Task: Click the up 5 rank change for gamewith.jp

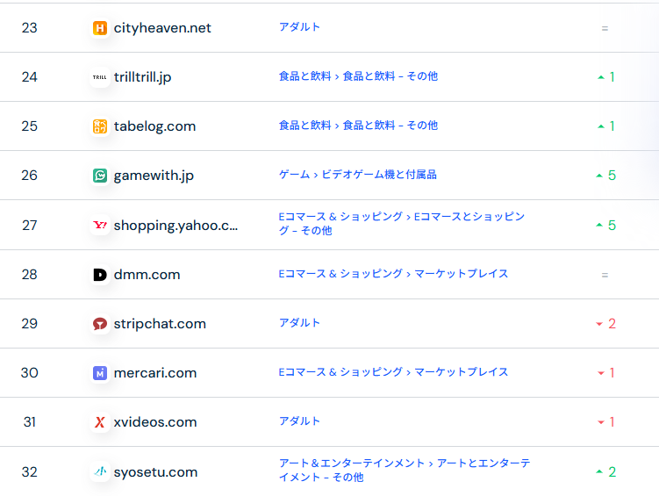Action: pyautogui.click(x=606, y=176)
